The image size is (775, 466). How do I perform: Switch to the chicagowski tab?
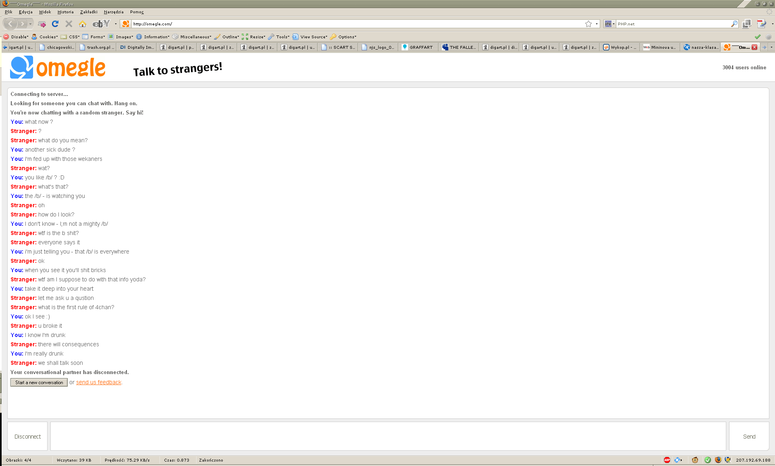pos(57,47)
